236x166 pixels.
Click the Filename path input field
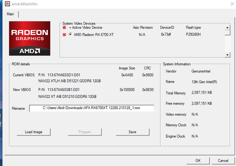coord(91,108)
